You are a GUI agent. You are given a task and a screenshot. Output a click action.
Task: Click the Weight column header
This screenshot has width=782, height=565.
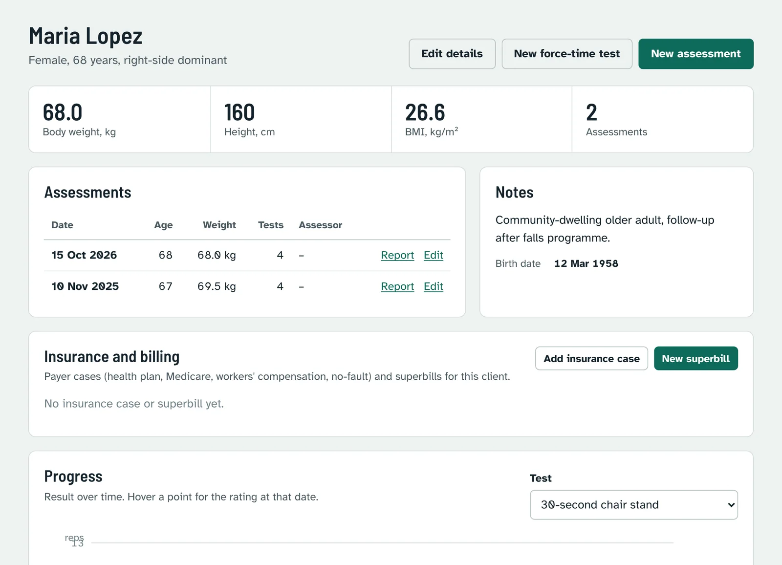[219, 225]
